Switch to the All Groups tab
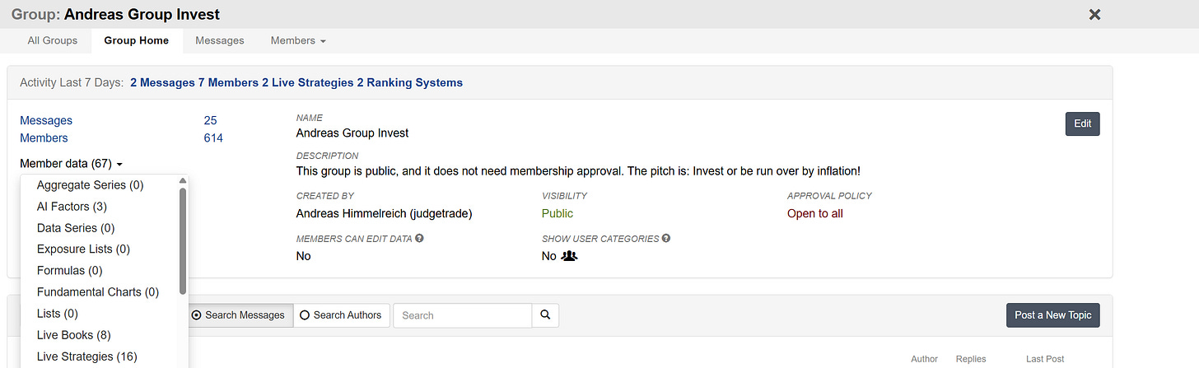The height and width of the screenshot is (368, 1199). click(x=53, y=40)
